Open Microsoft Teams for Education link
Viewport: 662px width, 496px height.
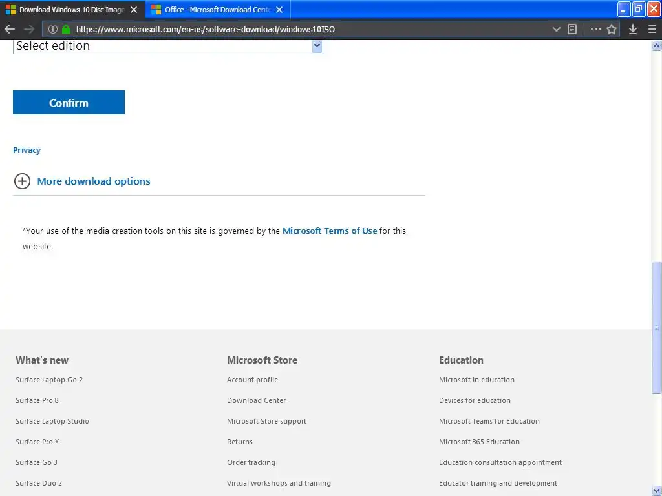click(x=489, y=421)
